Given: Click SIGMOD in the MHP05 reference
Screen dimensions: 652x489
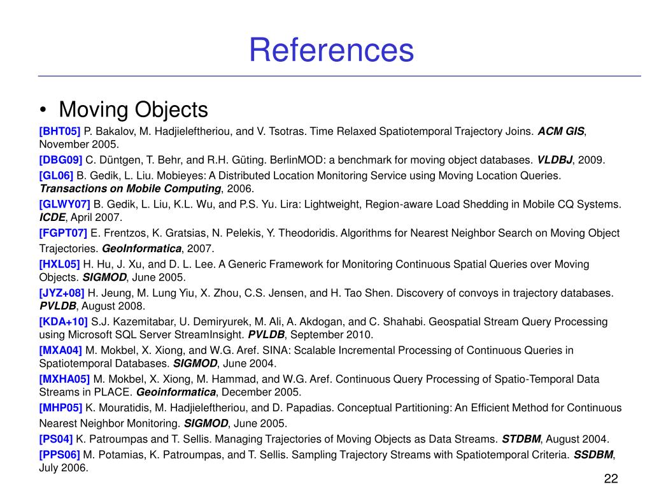Looking at the screenshot, I should pyautogui.click(x=206, y=423).
